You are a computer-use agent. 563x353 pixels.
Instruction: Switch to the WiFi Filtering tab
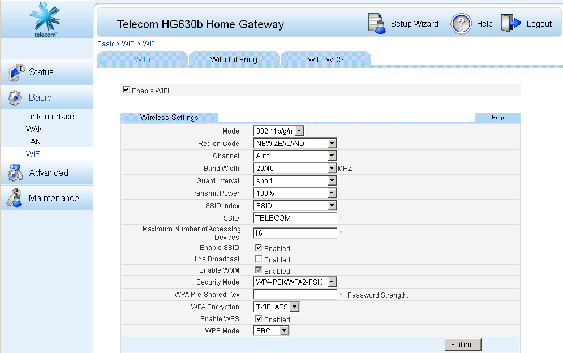[234, 59]
